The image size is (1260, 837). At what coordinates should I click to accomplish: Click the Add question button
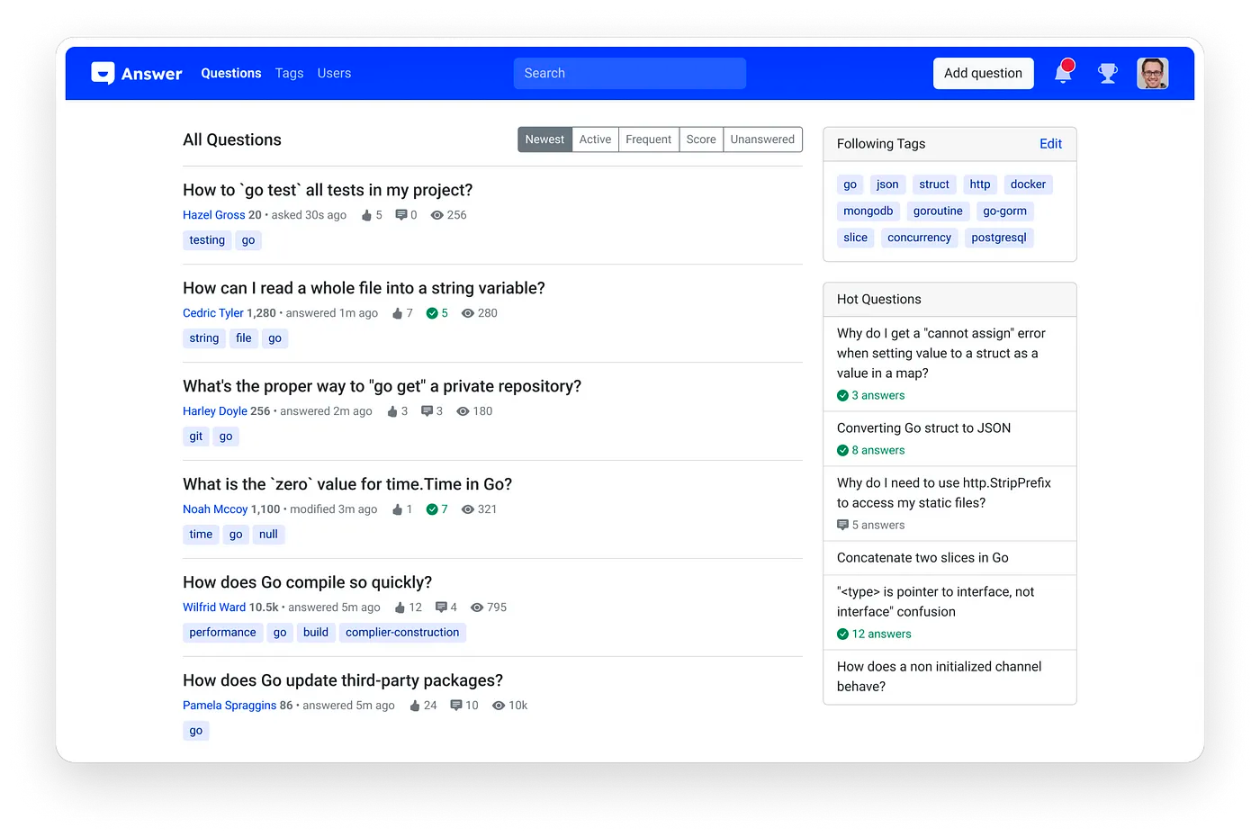click(983, 73)
